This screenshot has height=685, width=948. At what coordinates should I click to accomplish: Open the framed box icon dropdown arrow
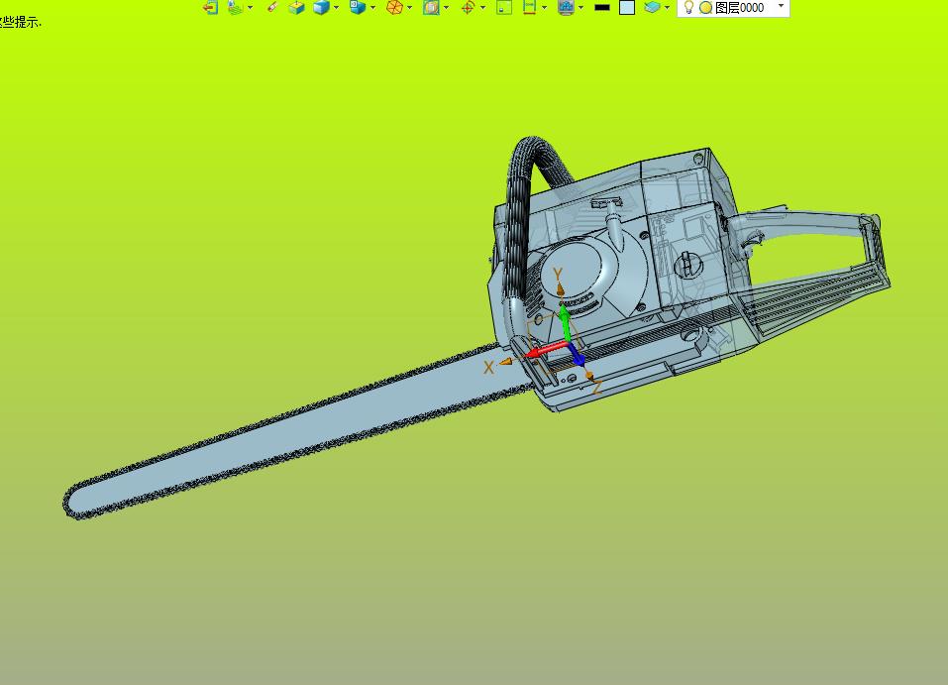click(446, 8)
